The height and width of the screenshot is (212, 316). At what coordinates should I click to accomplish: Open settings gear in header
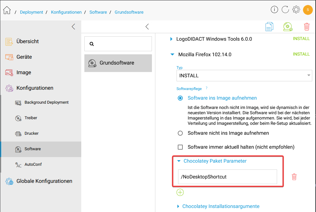coord(296,9)
